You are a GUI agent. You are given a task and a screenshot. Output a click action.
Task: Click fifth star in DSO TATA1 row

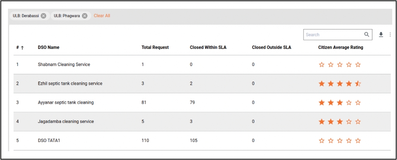(x=358, y=141)
